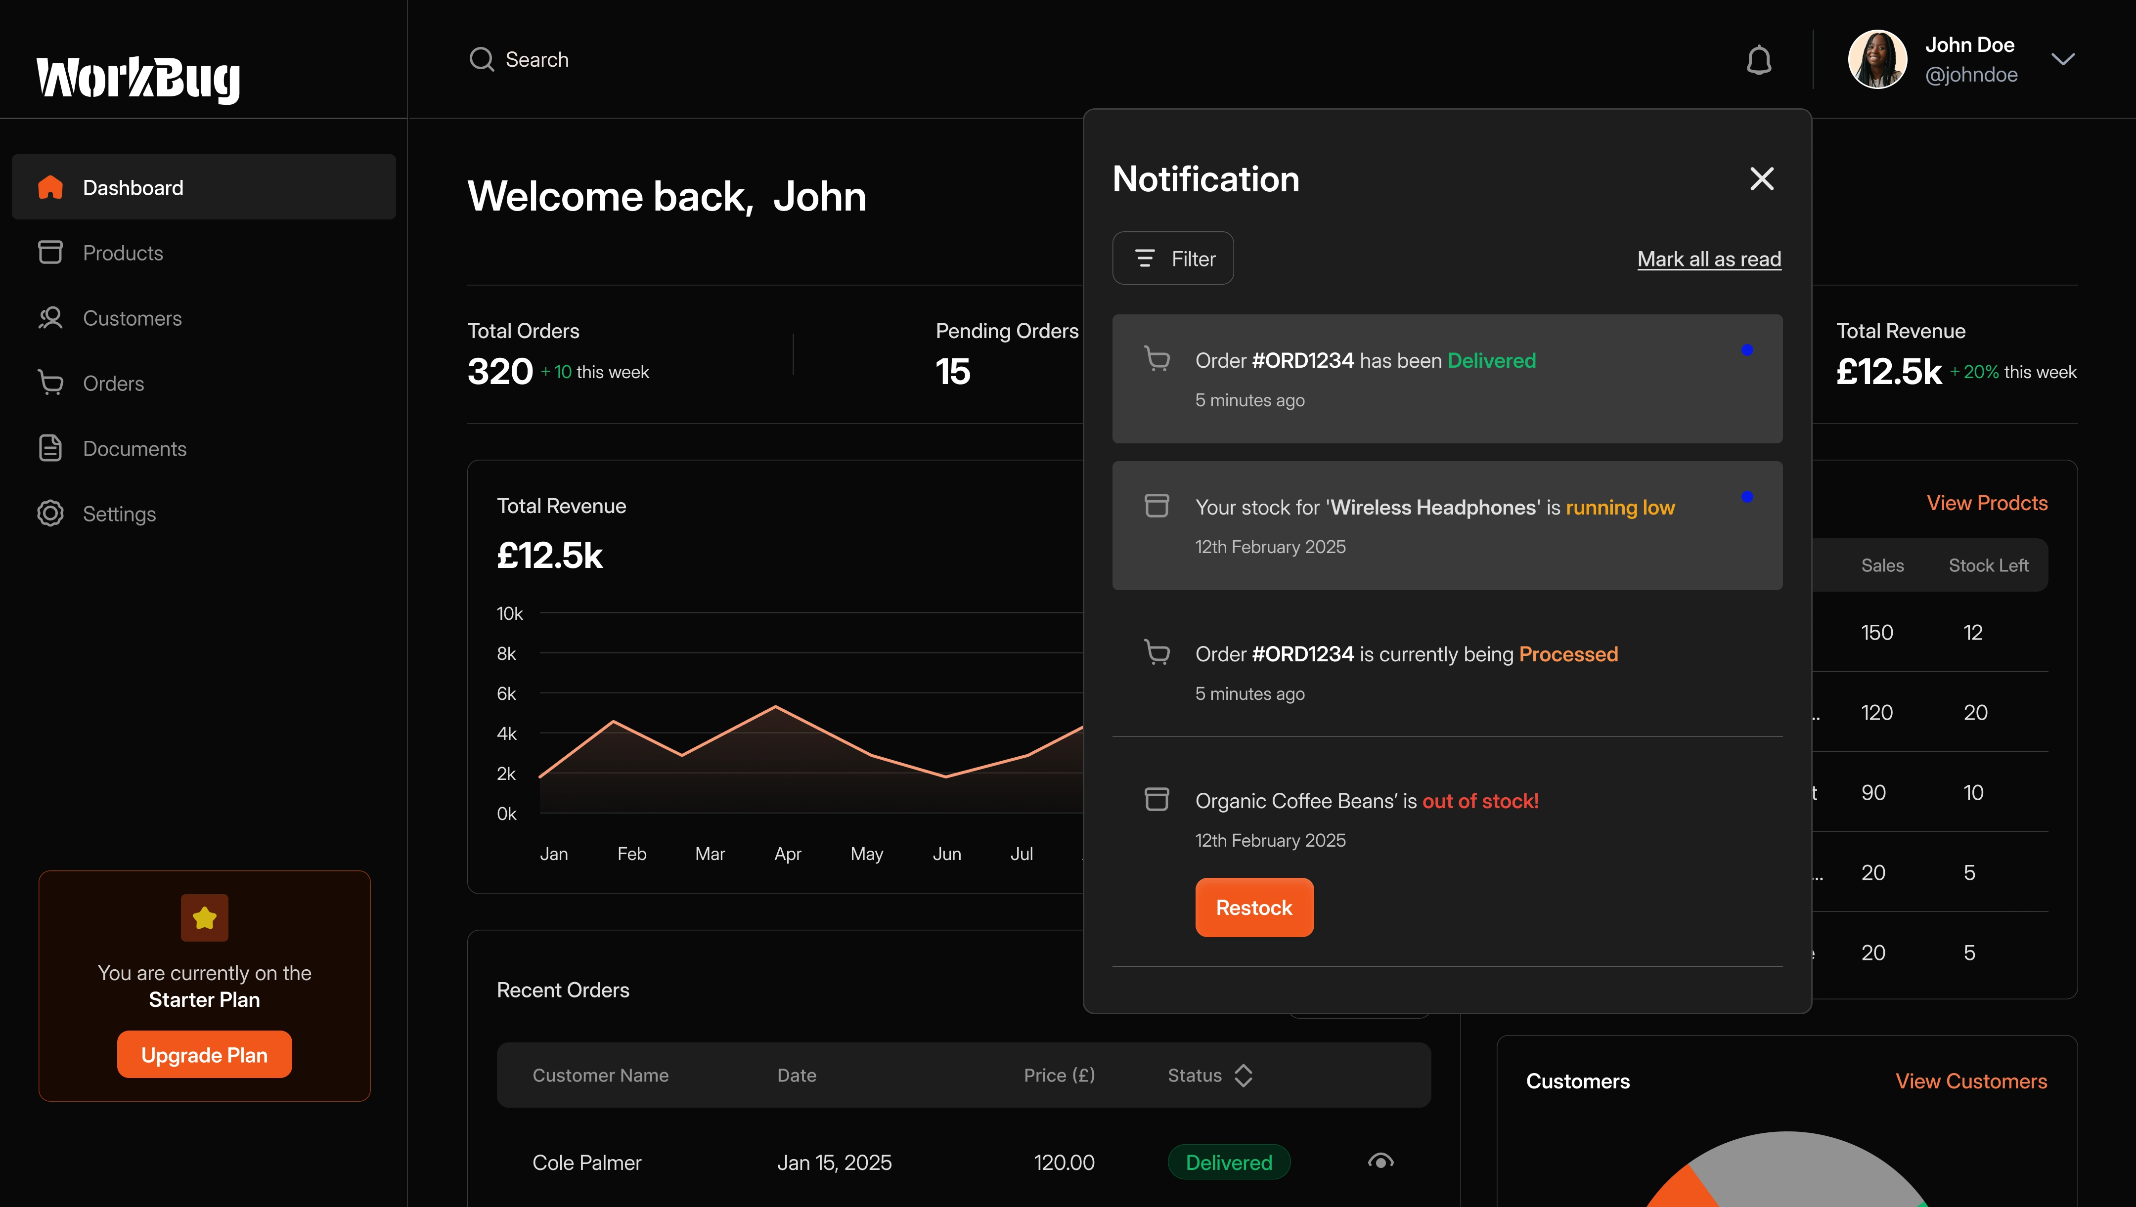Click the View Prodcts link
Image resolution: width=2136 pixels, height=1207 pixels.
(x=1987, y=503)
